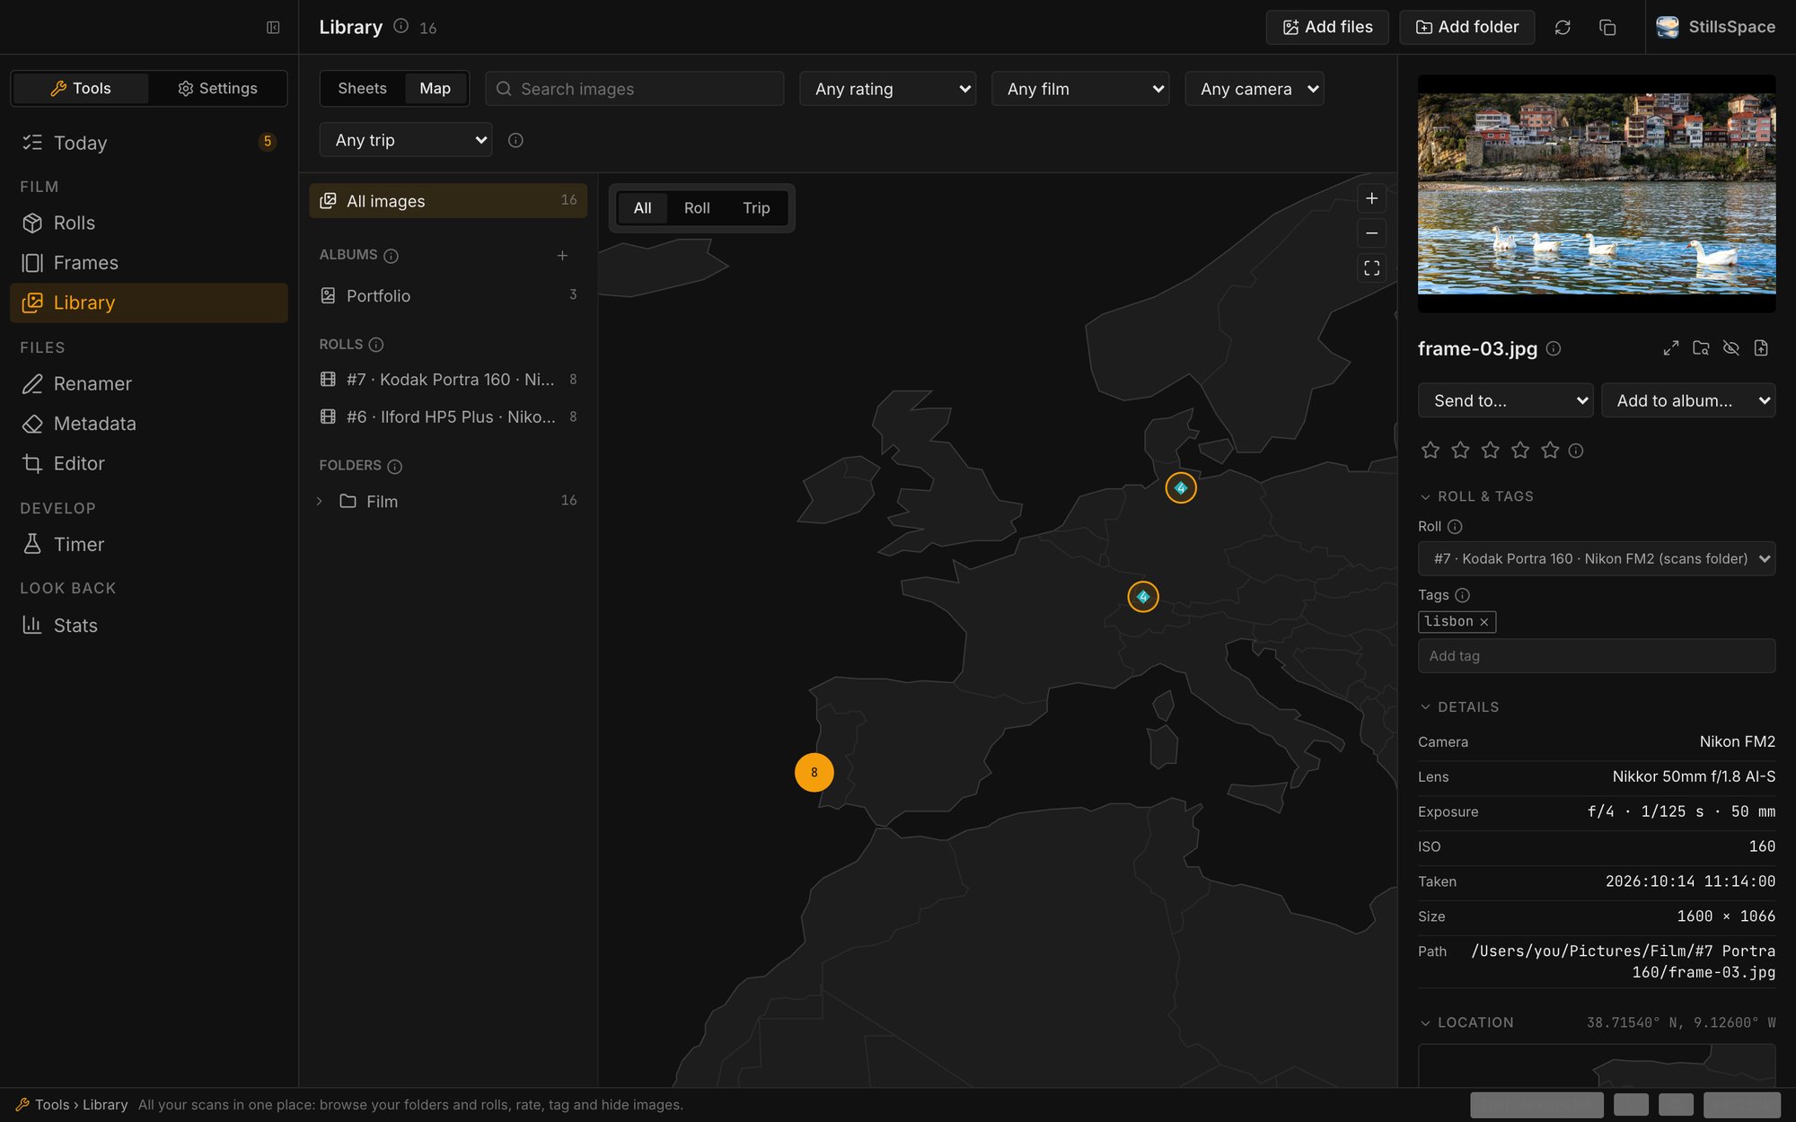Open the Editor tool
Viewport: 1796px width, 1122px height.
[x=149, y=464]
